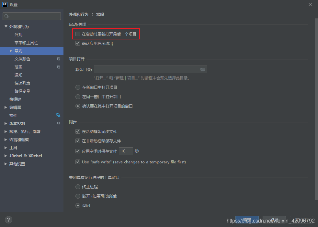Enable 在启动时重新打开最后一个项目
This screenshot has height=227, width=318.
point(78,34)
